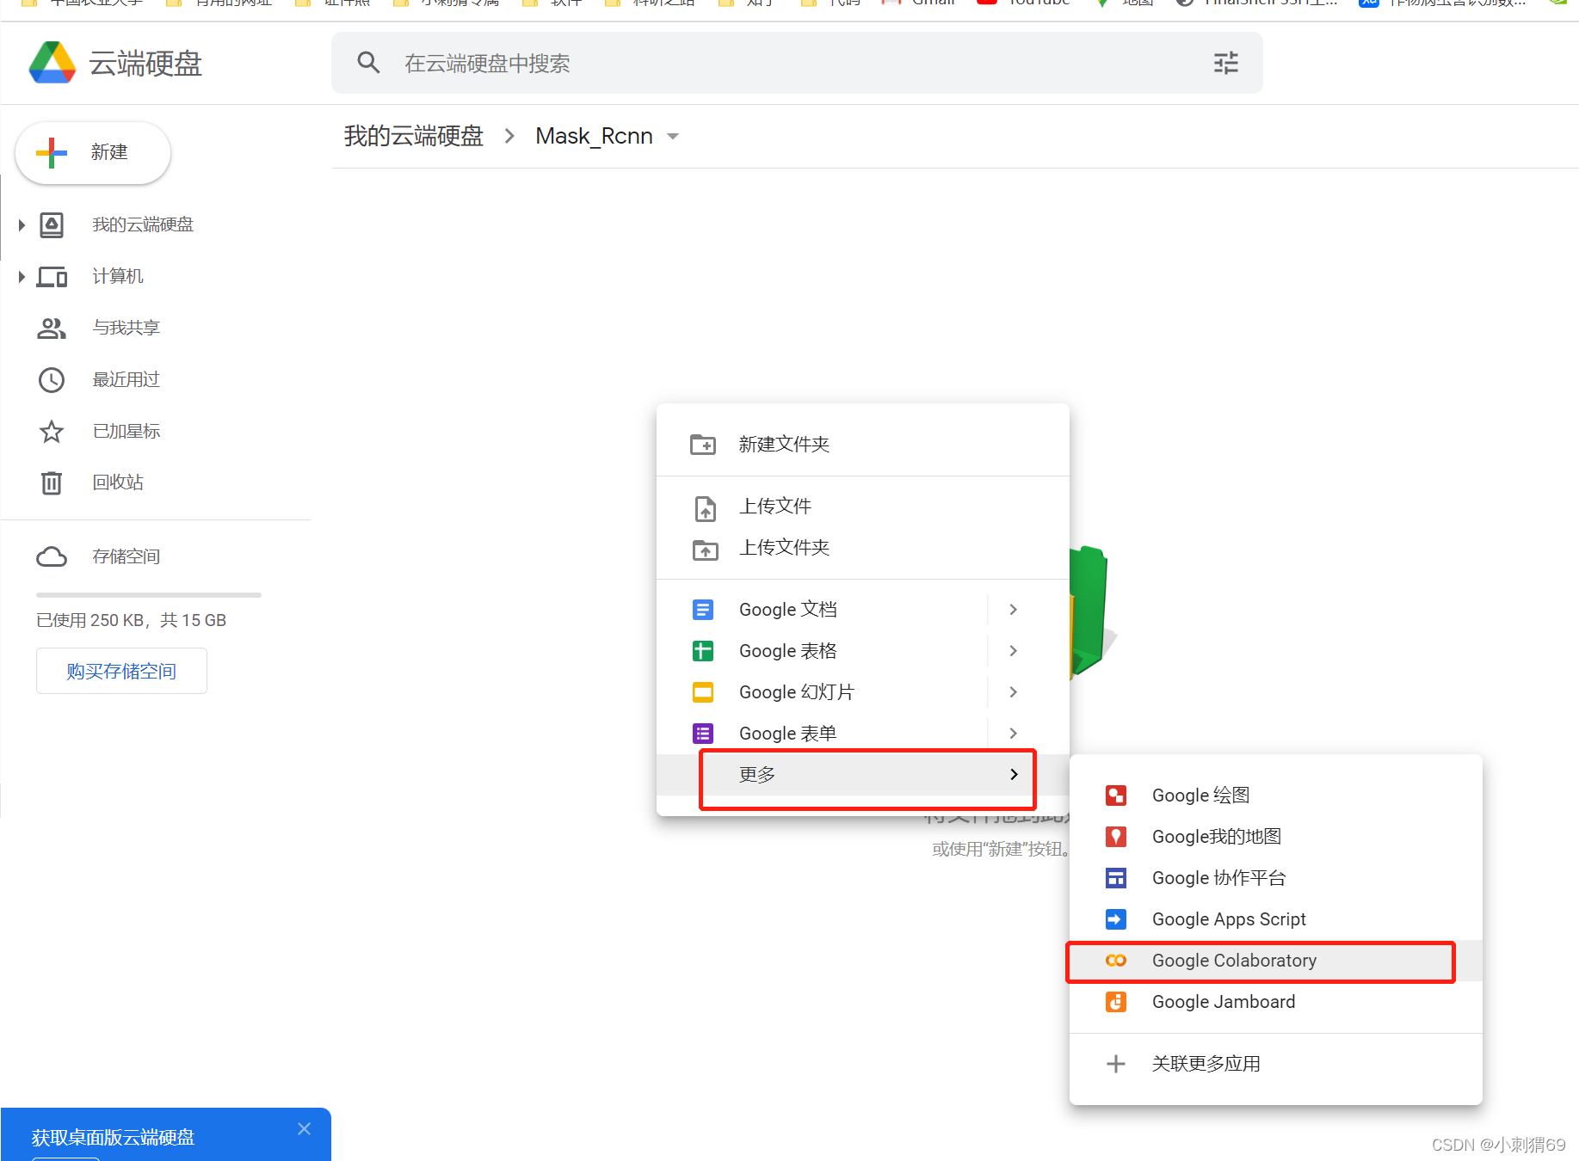1579x1161 pixels.
Task: Click the new folder icon in menu
Action: pos(703,445)
